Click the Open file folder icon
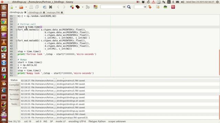 pos(21,7)
